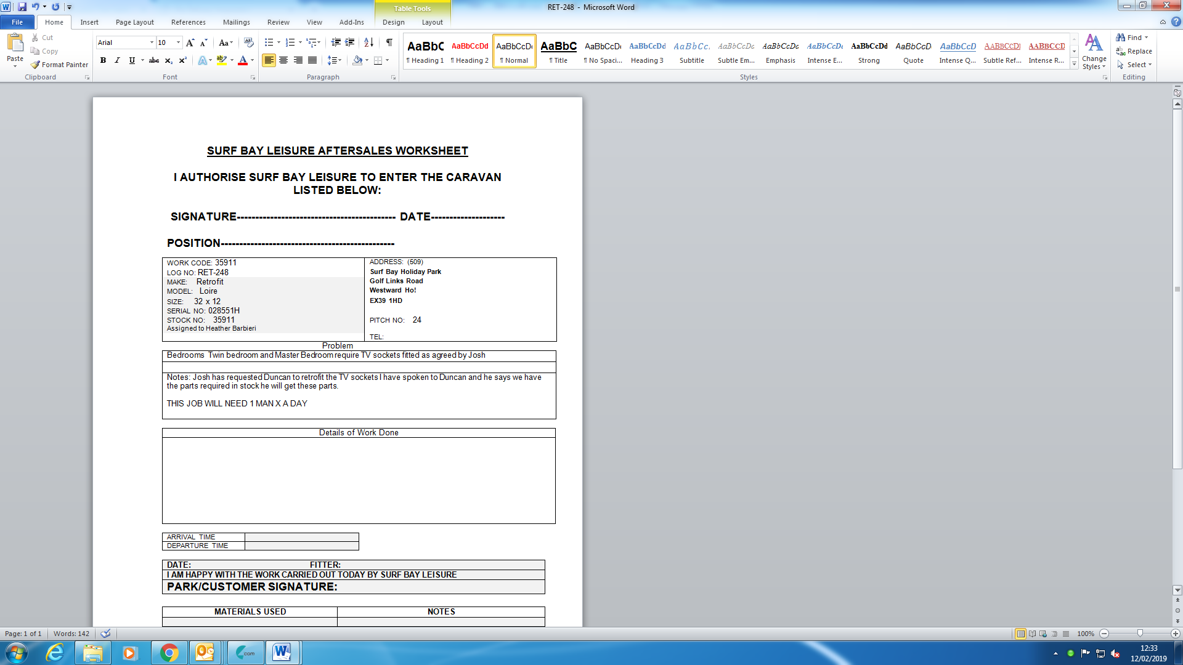Expand the font size dropdown

pyautogui.click(x=179, y=42)
